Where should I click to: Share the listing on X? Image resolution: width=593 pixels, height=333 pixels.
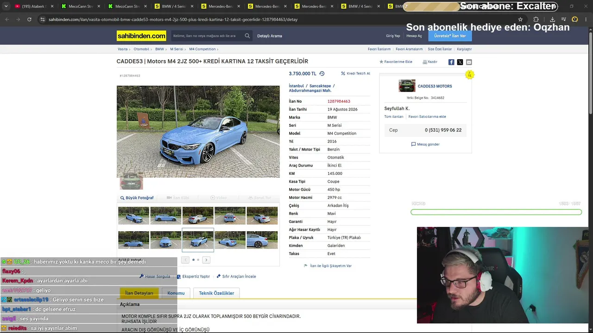tap(460, 62)
